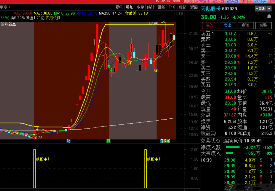
Task: Click the 突破线: 33.18 indicator label
Action: (x=136, y=13)
